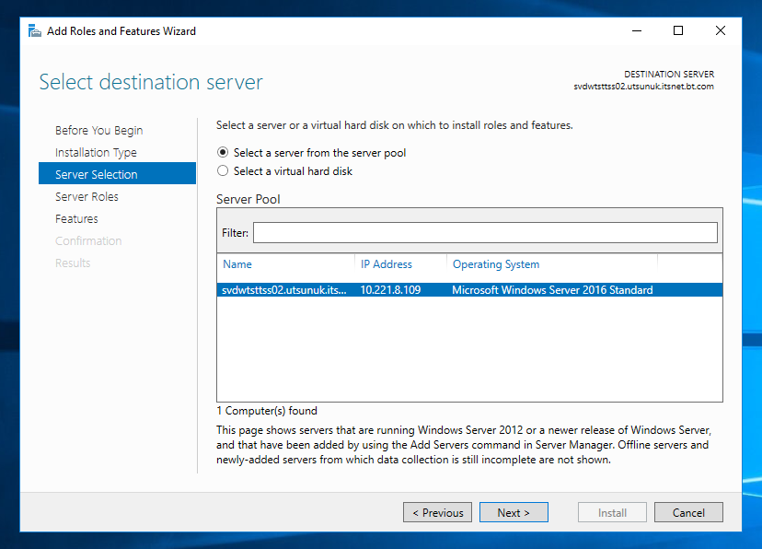Click IP address 10.221.8.109 cell
The height and width of the screenshot is (549, 762).
tap(391, 290)
